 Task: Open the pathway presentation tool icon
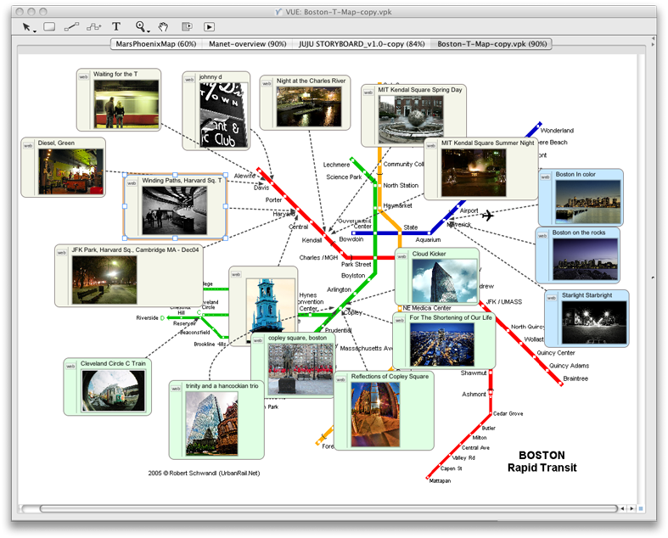[187, 27]
